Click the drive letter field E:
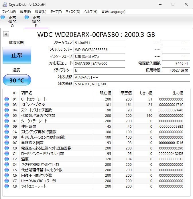Image resolution: width=193 pixels, height=199 pixels. pyautogui.click(x=99, y=70)
